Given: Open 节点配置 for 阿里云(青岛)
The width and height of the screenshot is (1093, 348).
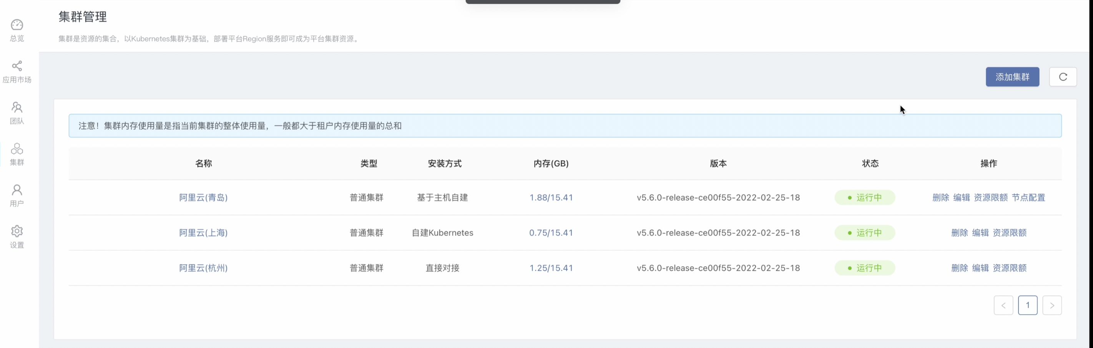Looking at the screenshot, I should [x=1028, y=197].
